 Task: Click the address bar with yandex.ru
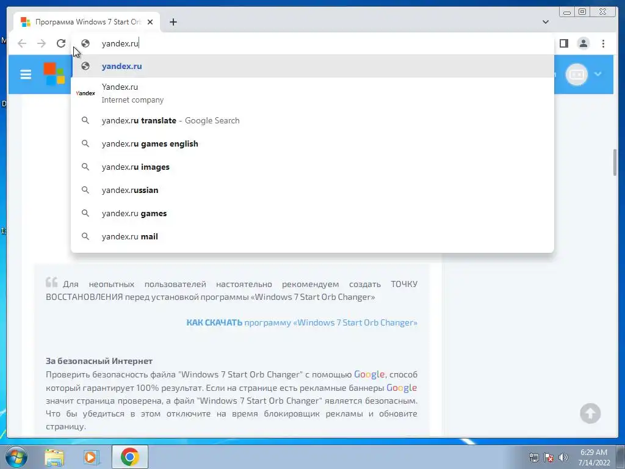pos(312,43)
